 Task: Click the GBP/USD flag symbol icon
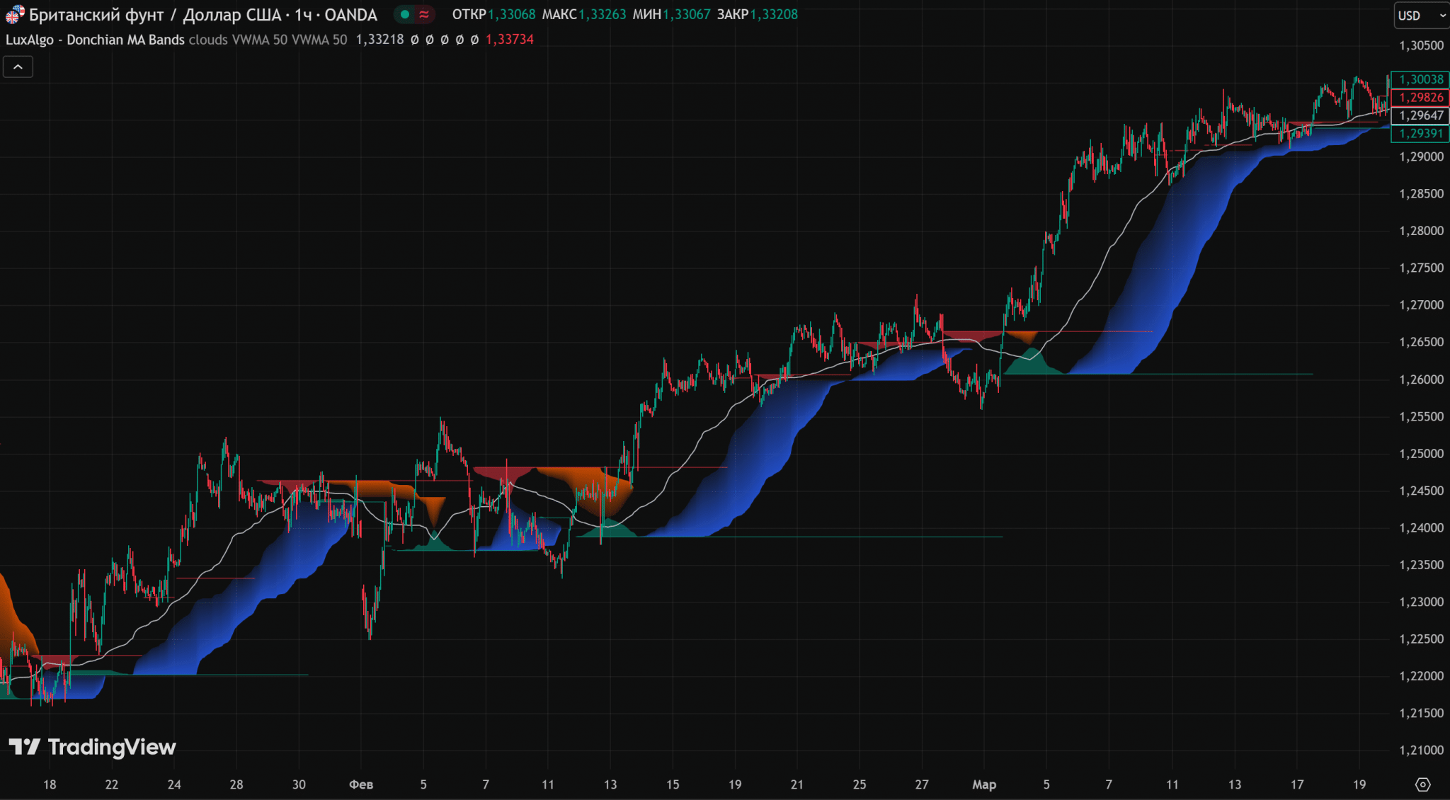click(14, 14)
